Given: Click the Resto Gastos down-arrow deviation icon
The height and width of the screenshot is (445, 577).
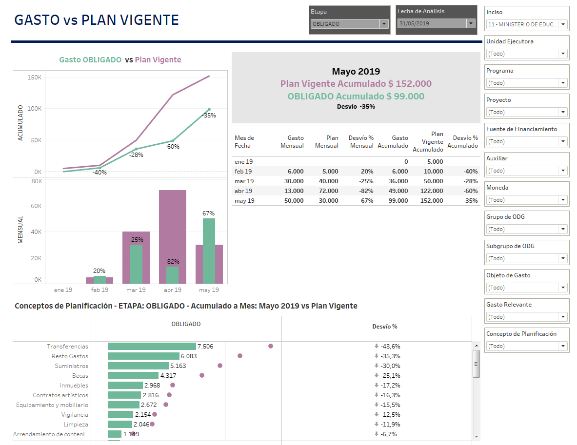Looking at the screenshot, I should click(x=377, y=356).
